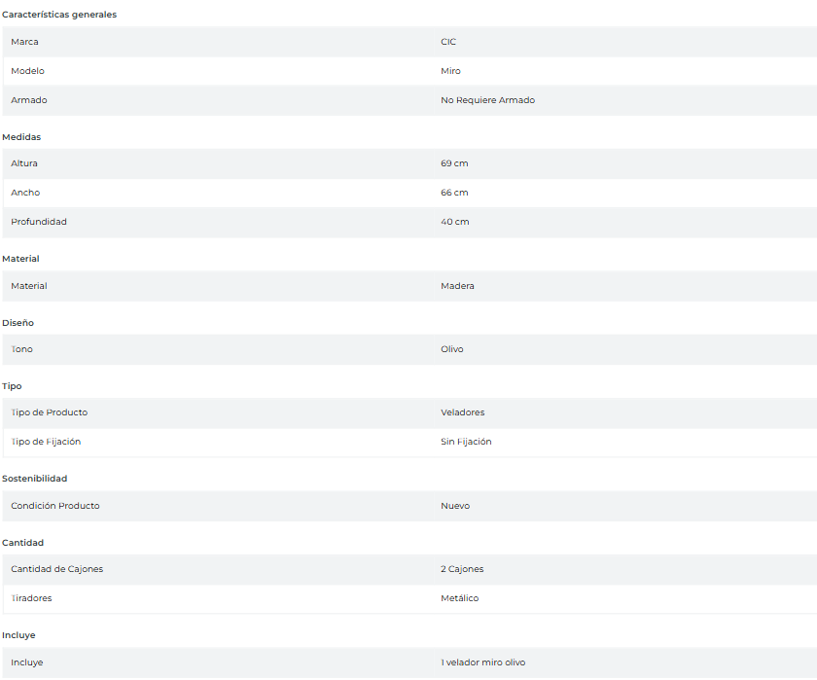Click the No Requiere Armado value
This screenshot has height=680, width=817.
[487, 100]
